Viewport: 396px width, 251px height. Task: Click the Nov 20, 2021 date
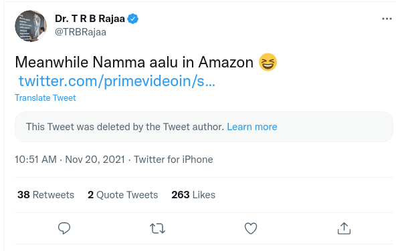click(95, 160)
